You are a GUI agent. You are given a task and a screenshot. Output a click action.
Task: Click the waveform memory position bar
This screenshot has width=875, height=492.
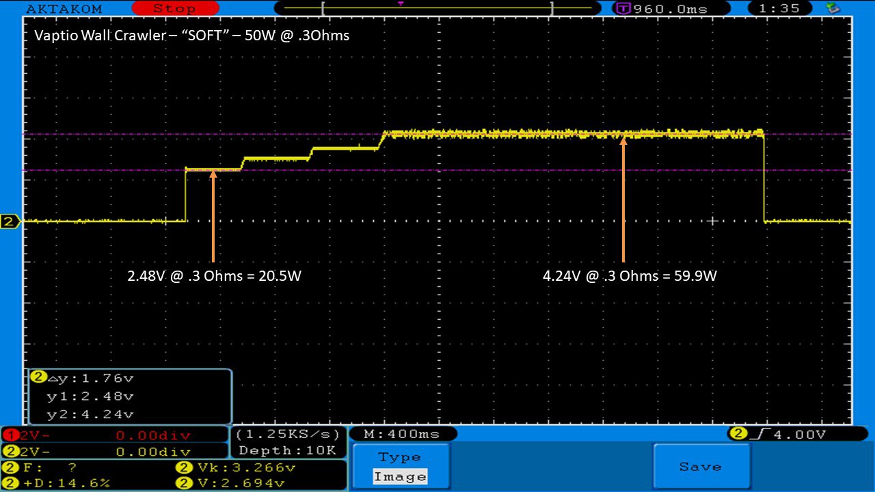point(437,9)
